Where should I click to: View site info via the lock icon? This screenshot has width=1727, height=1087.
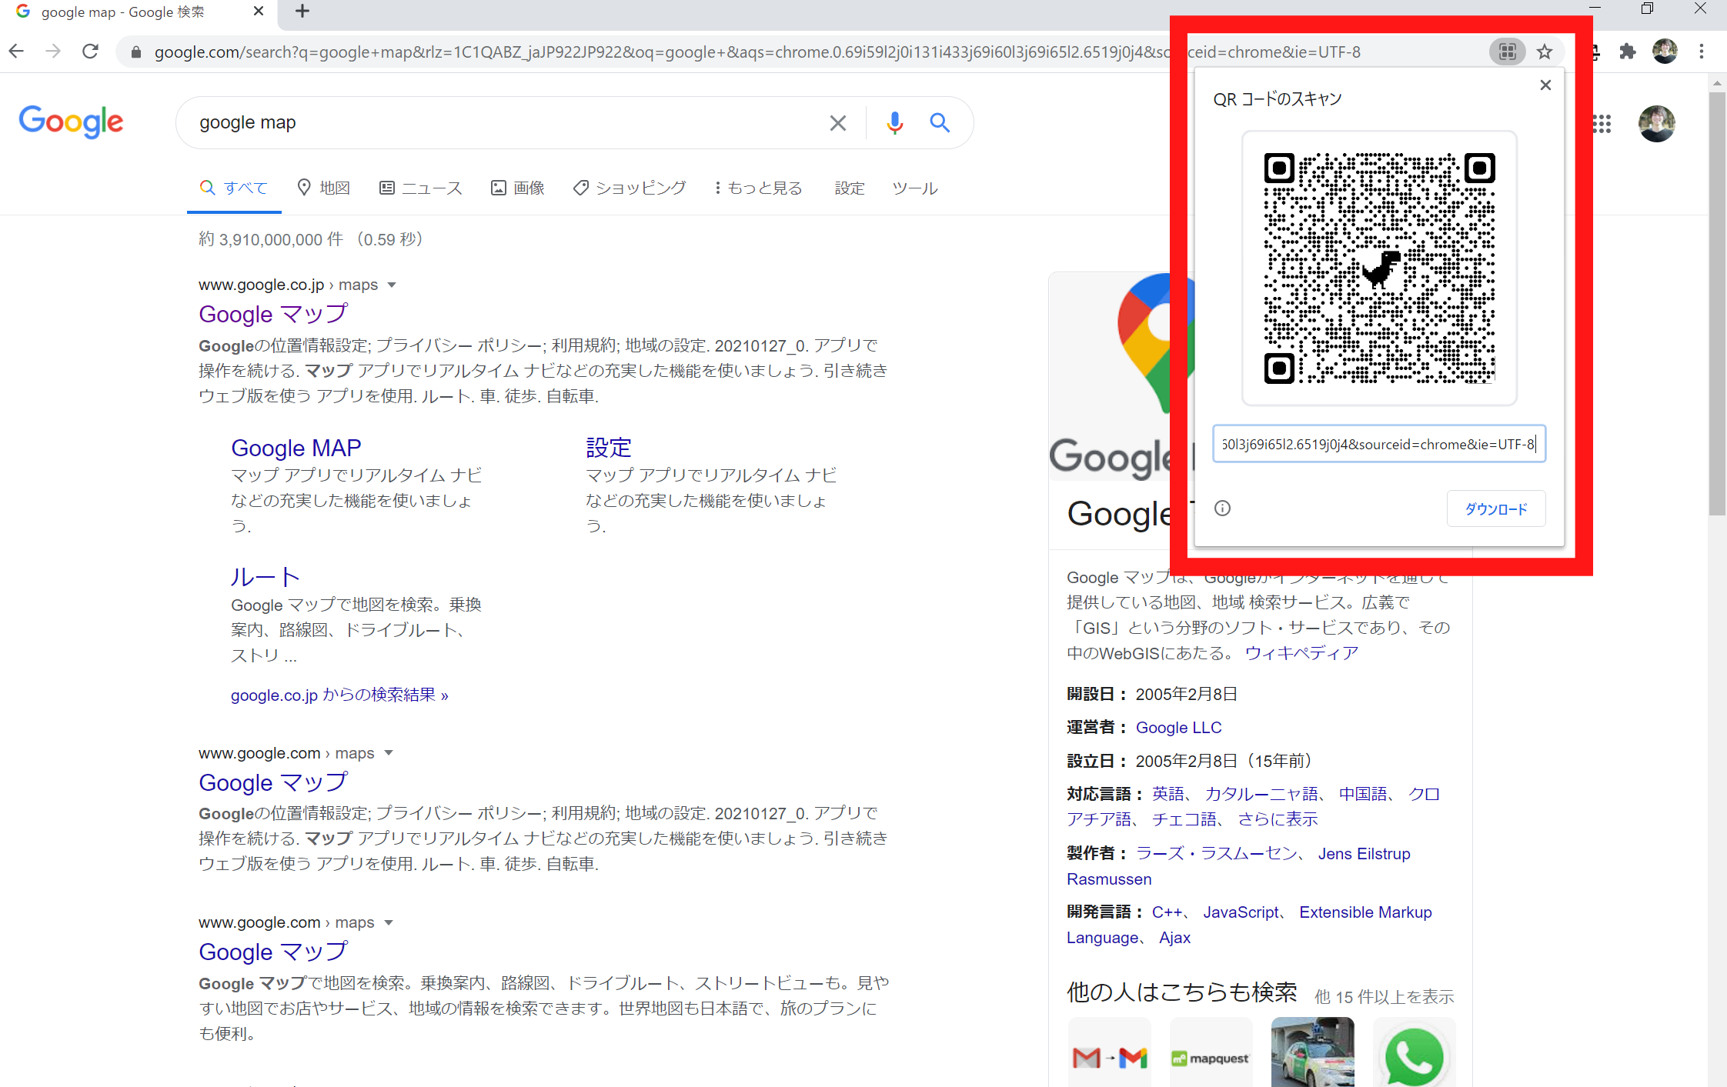click(x=136, y=52)
